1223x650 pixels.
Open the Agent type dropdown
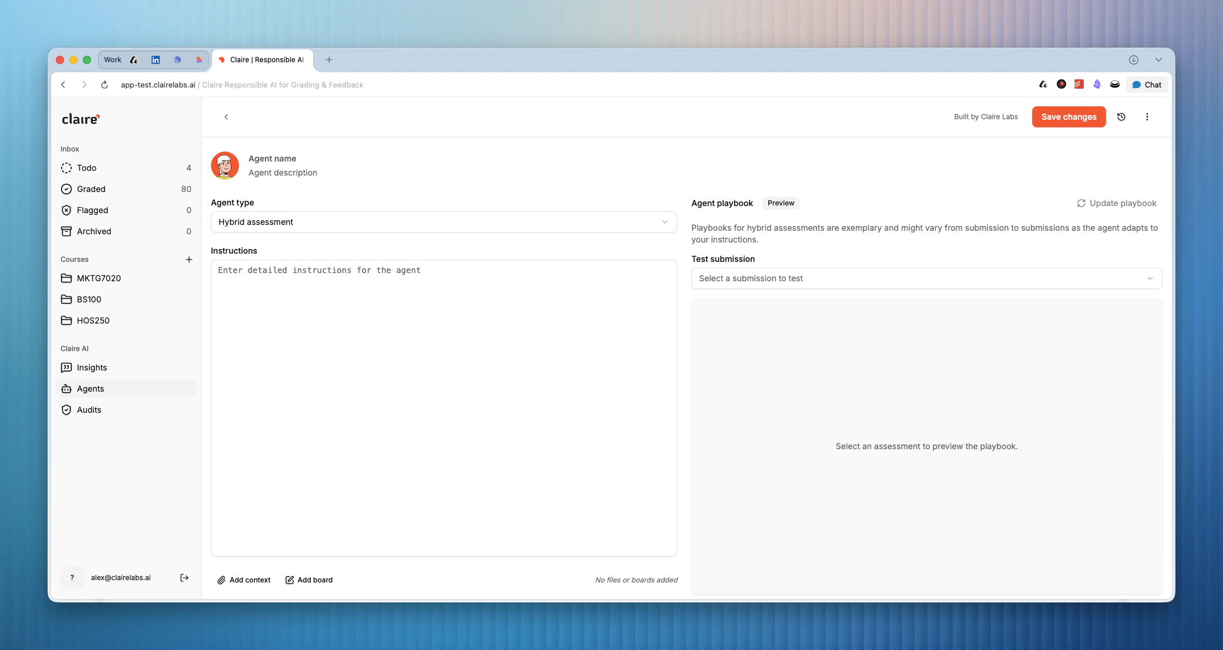pos(443,222)
